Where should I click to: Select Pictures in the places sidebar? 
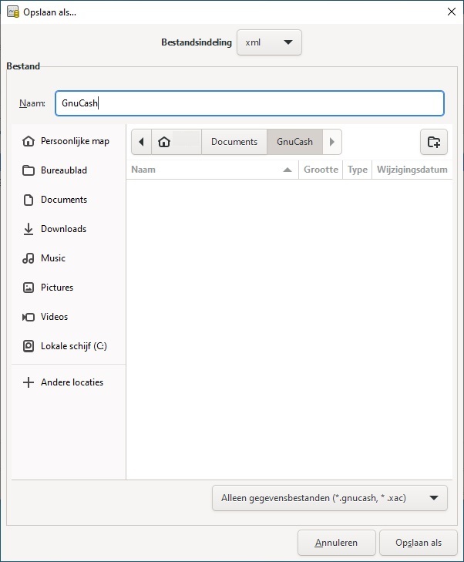point(57,288)
